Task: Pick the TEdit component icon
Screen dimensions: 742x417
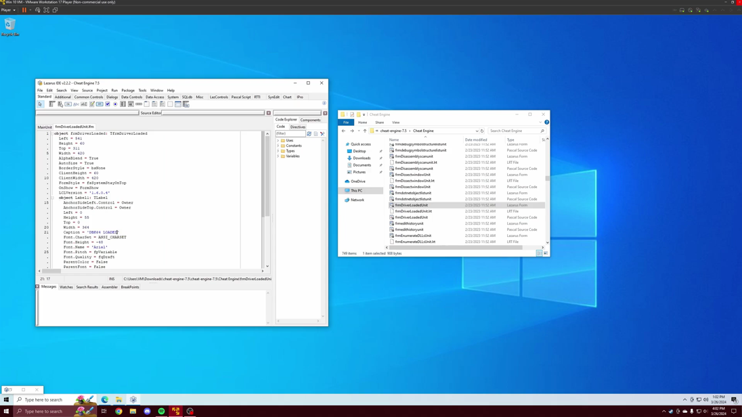Action: (84, 104)
